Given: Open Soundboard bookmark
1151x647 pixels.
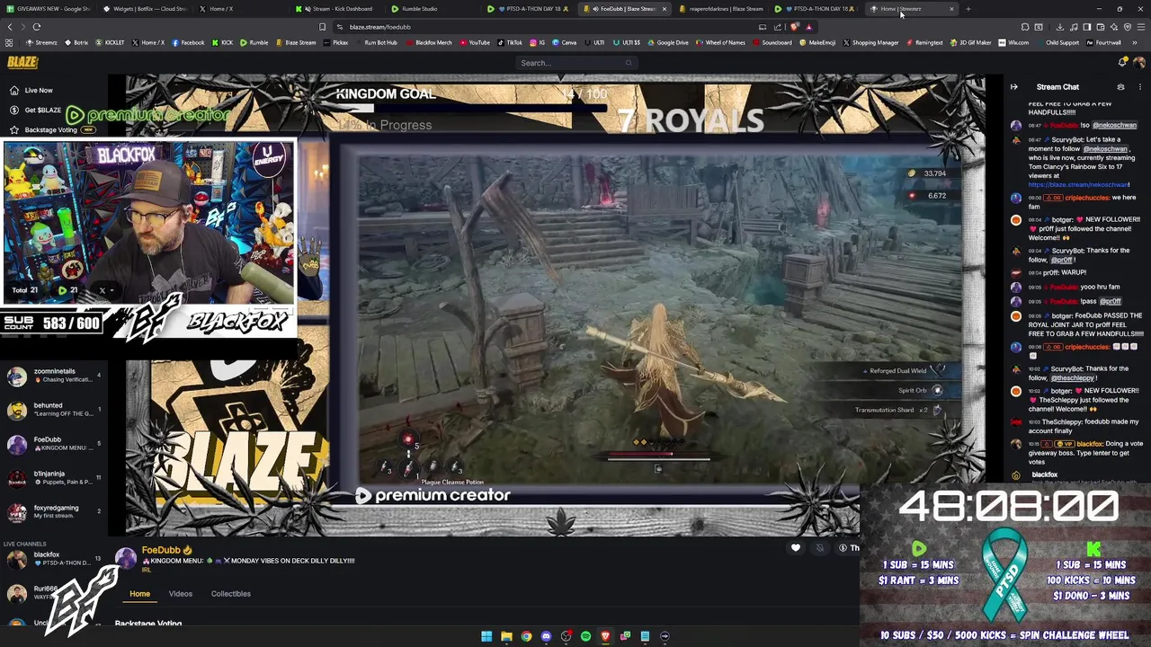Looking at the screenshot, I should tap(772, 42).
